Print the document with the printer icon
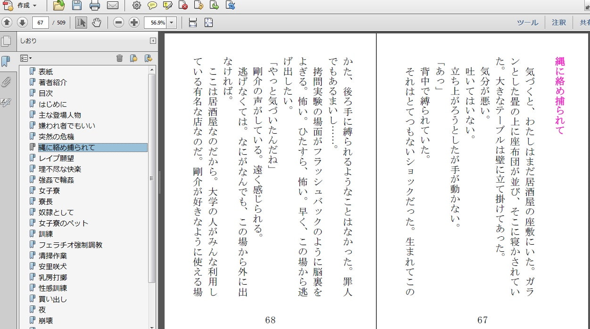 coord(95,6)
